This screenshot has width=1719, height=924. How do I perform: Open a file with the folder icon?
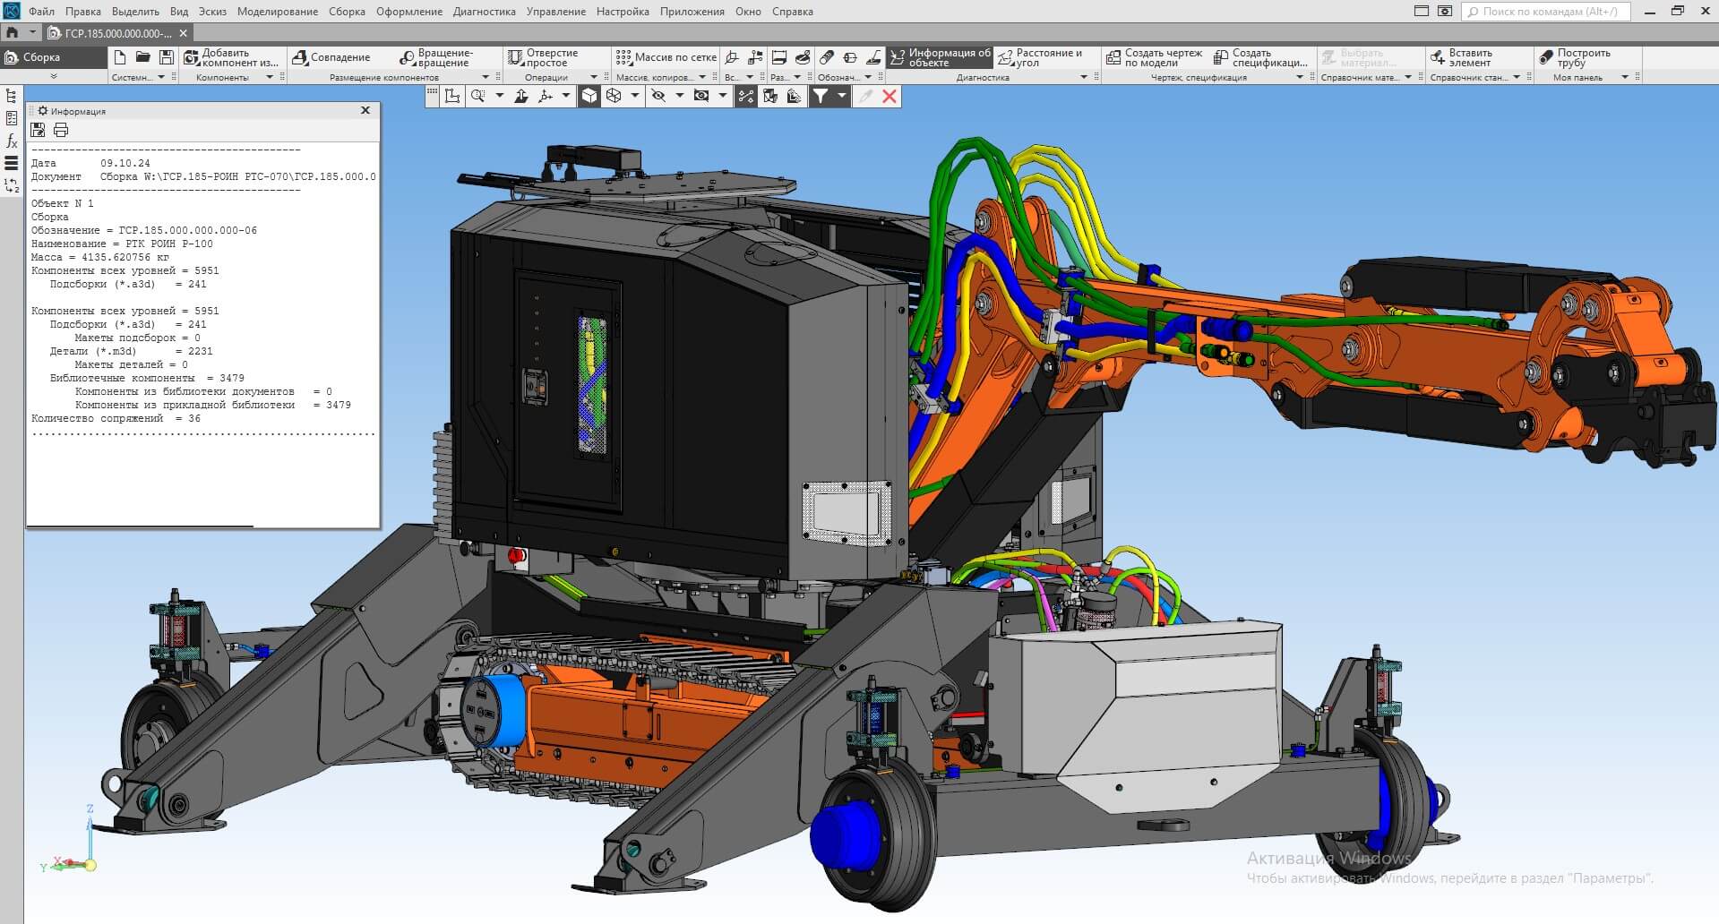tap(142, 57)
